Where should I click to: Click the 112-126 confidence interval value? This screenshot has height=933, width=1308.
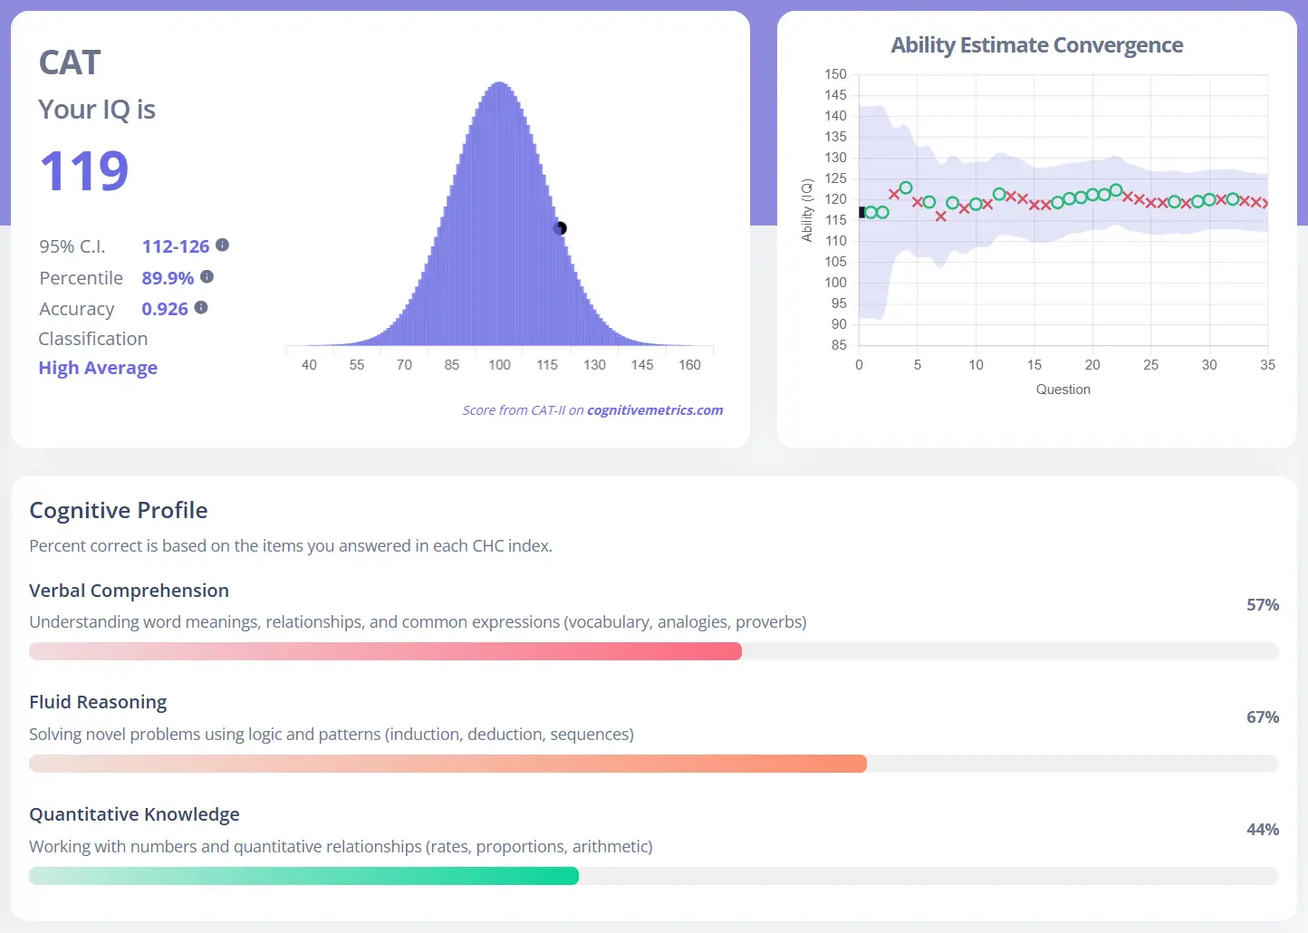175,246
